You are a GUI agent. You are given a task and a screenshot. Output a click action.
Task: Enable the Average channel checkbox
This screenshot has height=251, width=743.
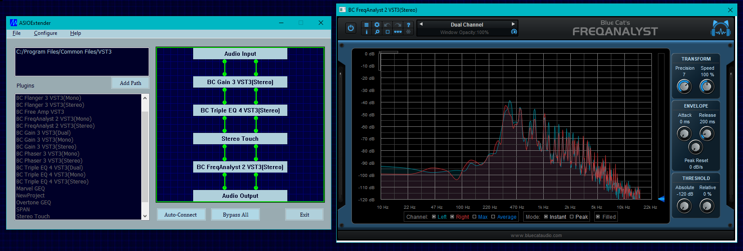(493, 217)
